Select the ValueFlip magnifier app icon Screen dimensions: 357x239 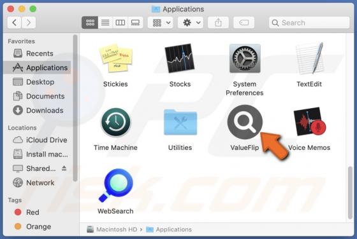[245, 122]
